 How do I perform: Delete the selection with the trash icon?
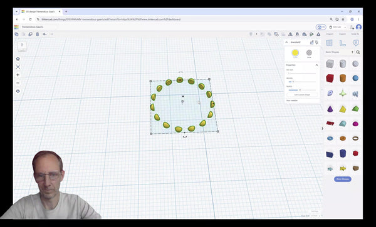38,34
